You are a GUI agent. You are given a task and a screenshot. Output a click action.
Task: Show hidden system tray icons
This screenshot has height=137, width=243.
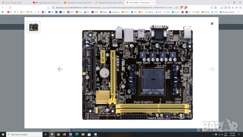click(213, 134)
